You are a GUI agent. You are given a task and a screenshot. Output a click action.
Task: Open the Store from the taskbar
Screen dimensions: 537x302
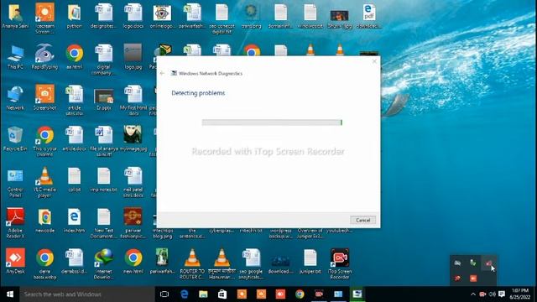(222, 294)
